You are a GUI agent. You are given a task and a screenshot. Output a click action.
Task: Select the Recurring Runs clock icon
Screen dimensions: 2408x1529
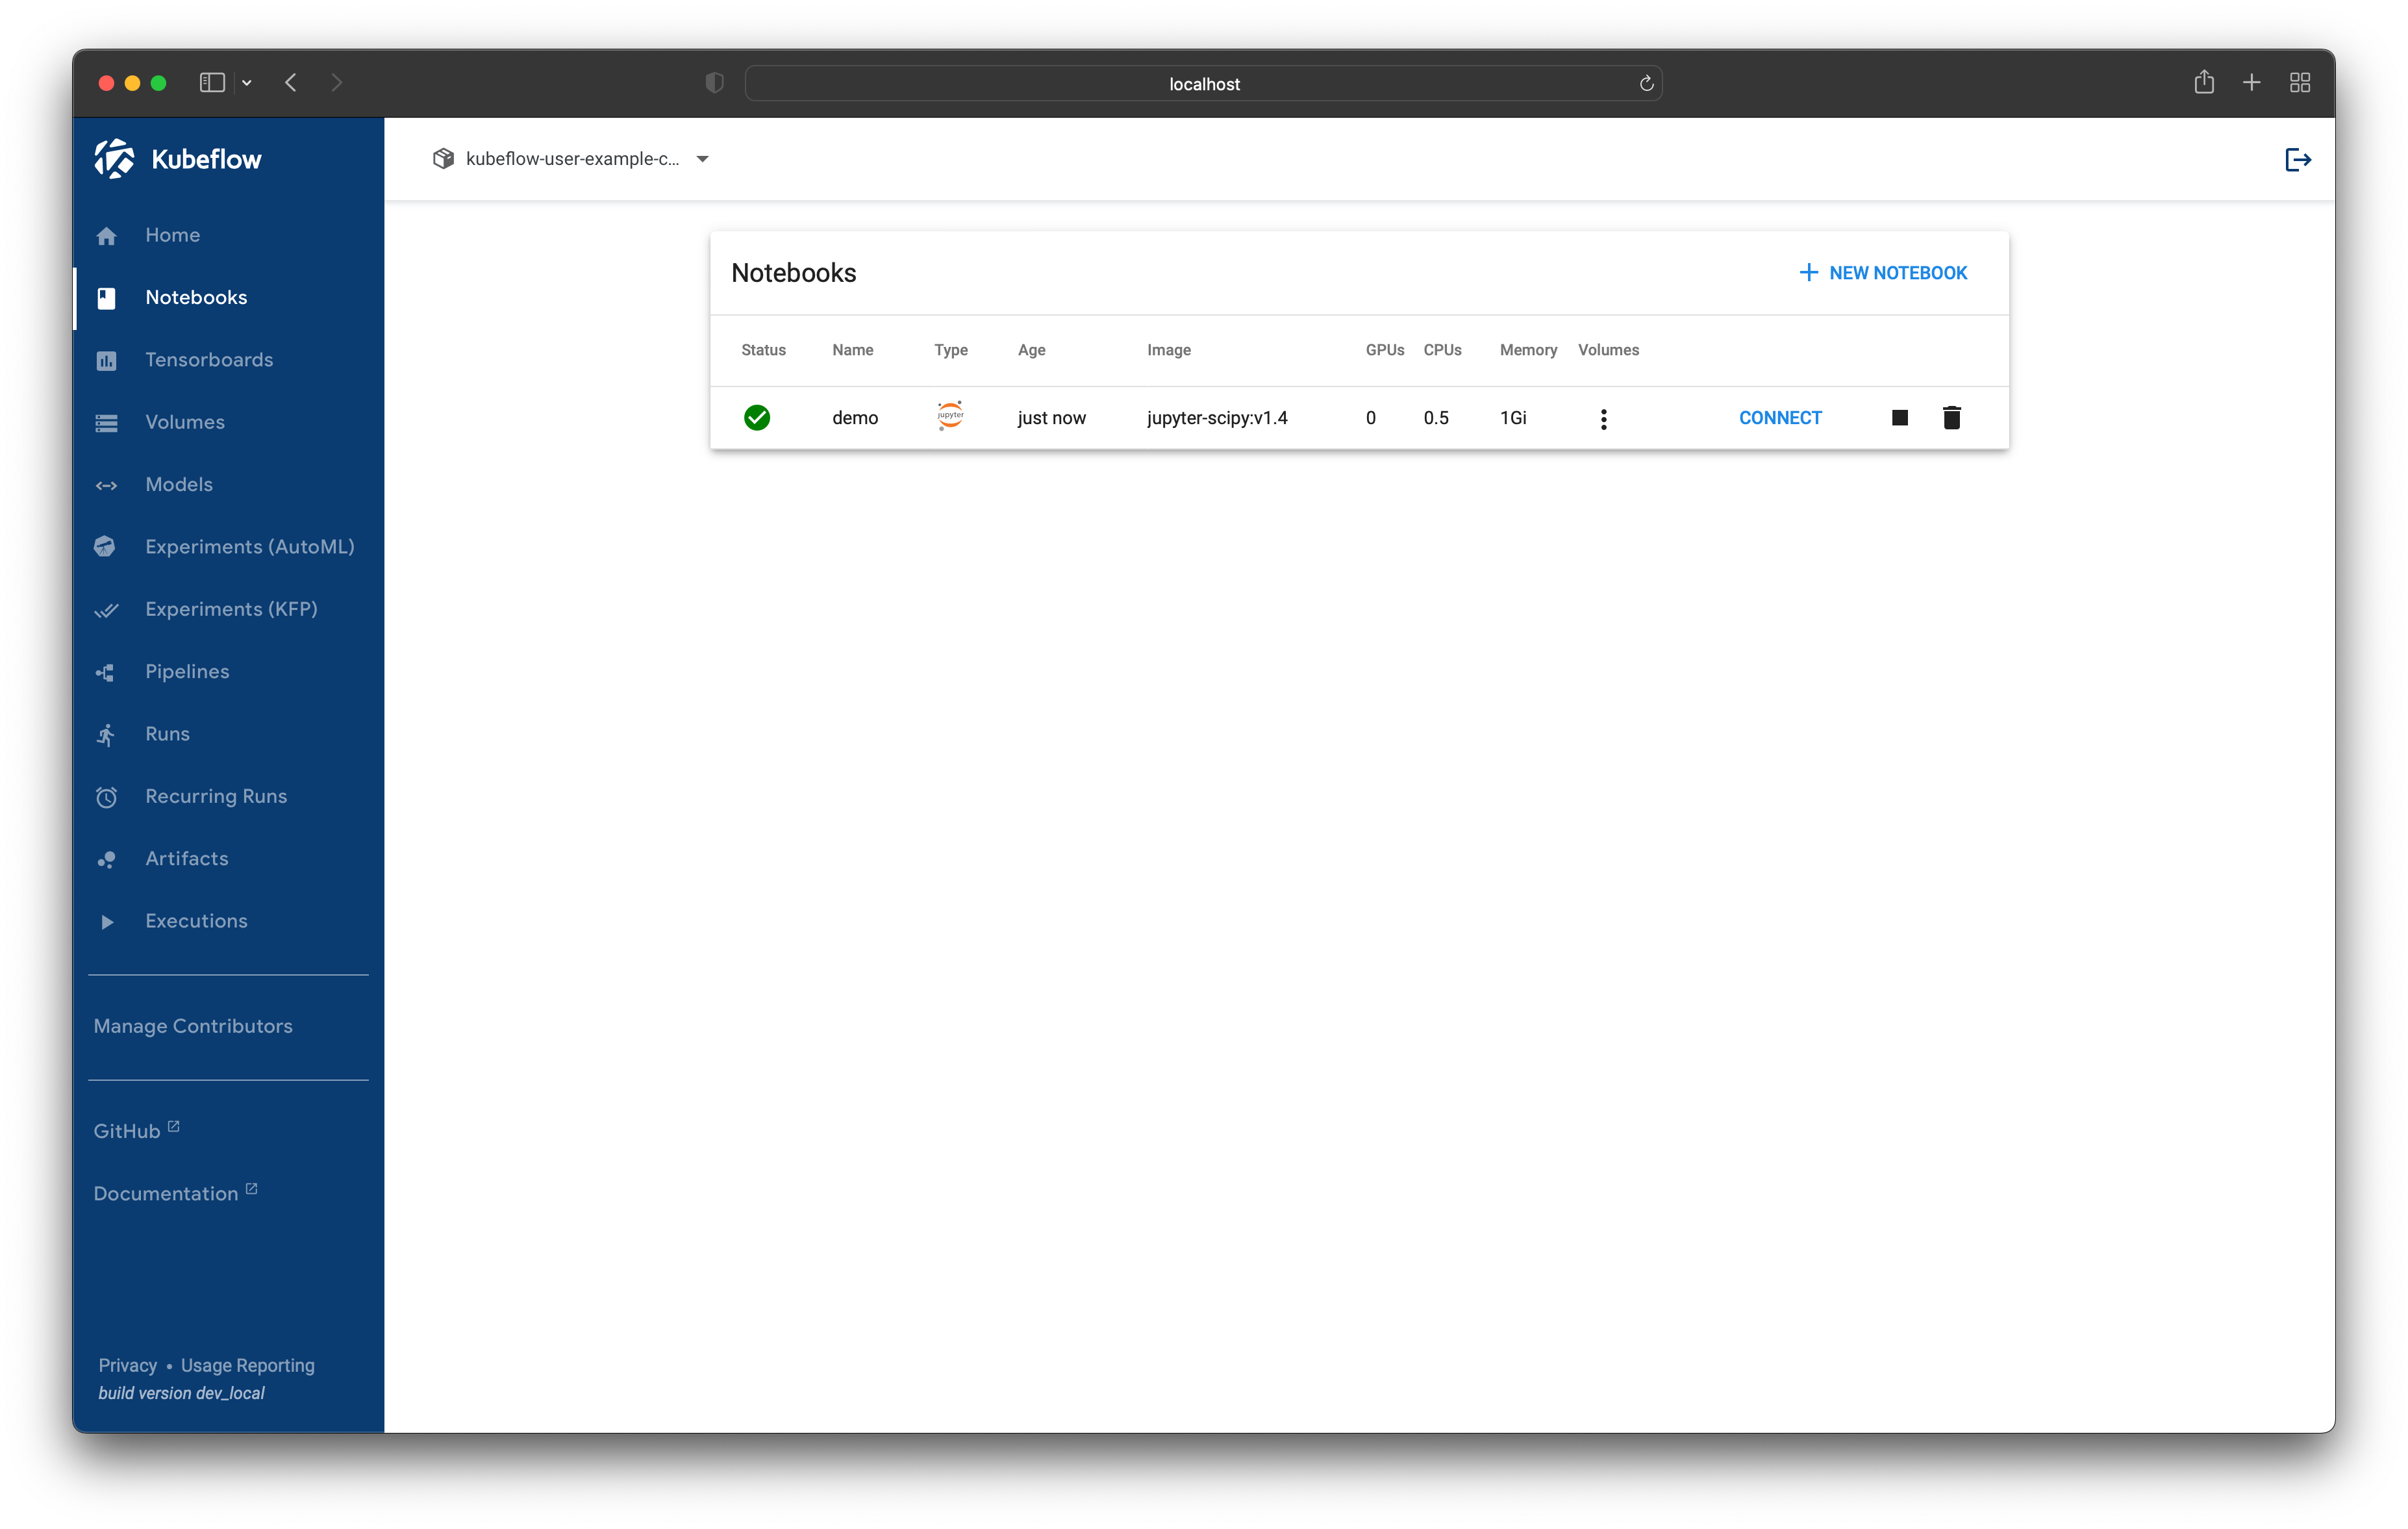tap(107, 796)
